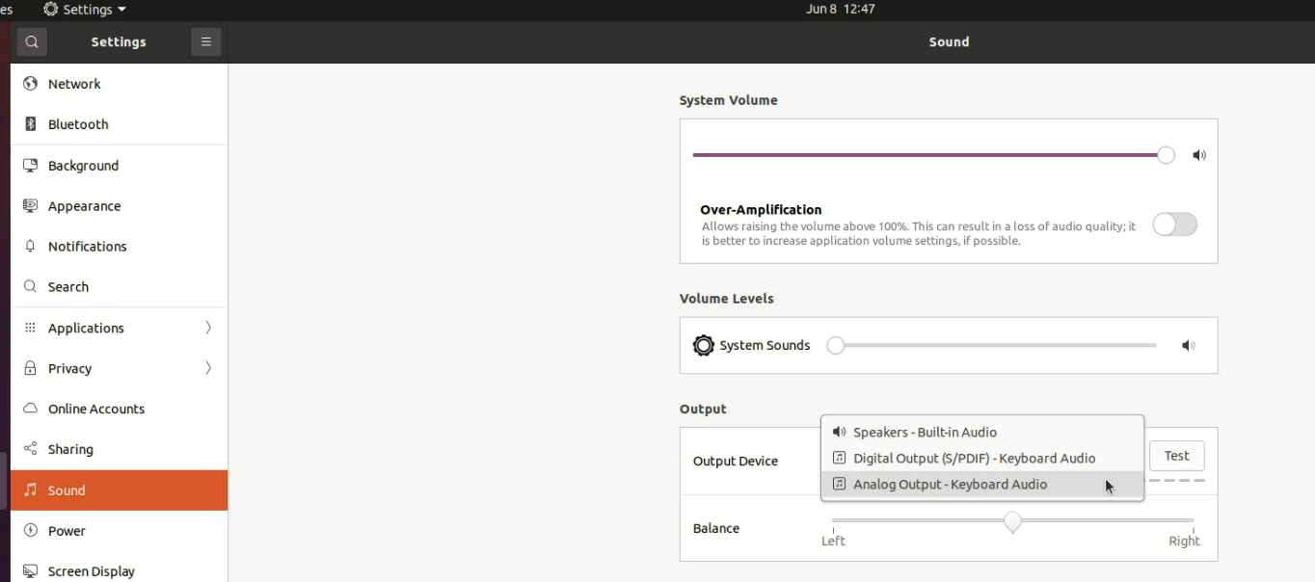This screenshot has width=1315, height=582.
Task: Open the Network settings panel
Action: tap(120, 84)
